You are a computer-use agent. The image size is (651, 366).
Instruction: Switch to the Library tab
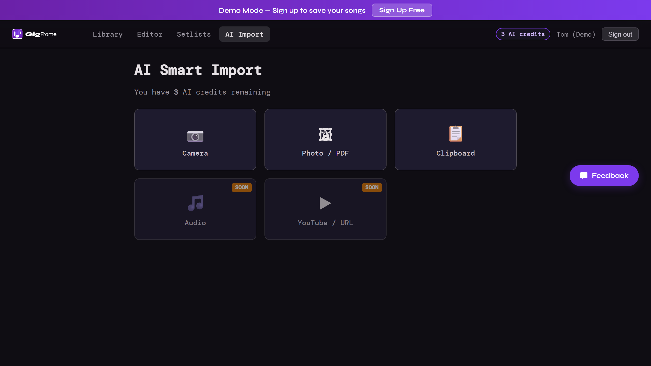(108, 34)
